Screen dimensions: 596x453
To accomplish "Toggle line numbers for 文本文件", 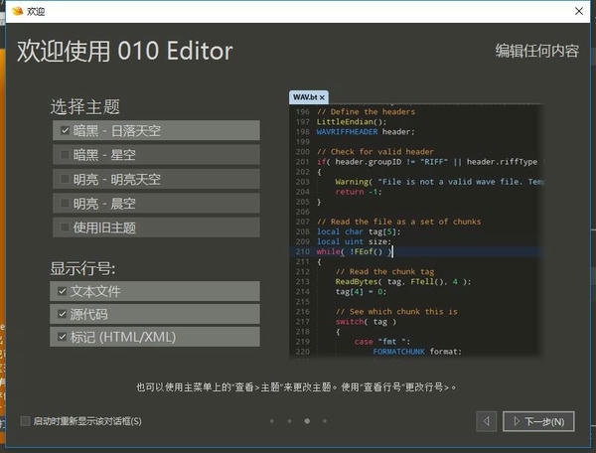I will 155,291.
